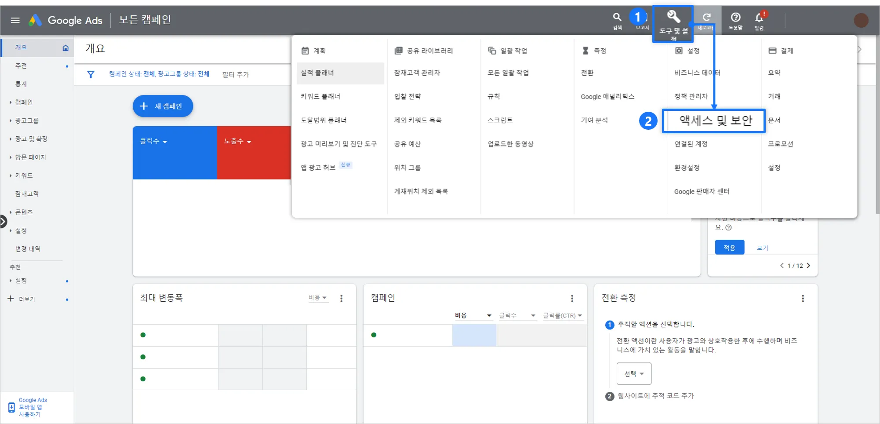The height and width of the screenshot is (424, 880).
Task: Click the plus icon beside 더보기
Action: (x=11, y=299)
